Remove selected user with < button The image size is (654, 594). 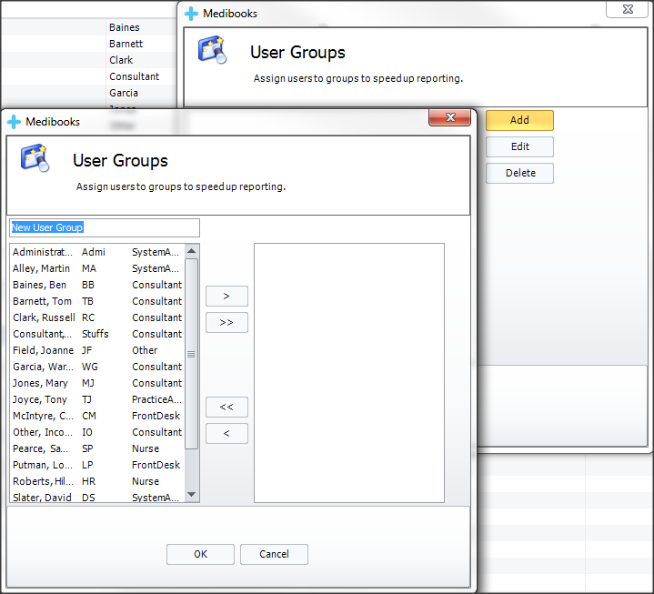226,434
